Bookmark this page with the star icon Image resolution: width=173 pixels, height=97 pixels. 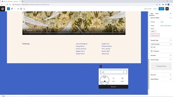point(160,5)
